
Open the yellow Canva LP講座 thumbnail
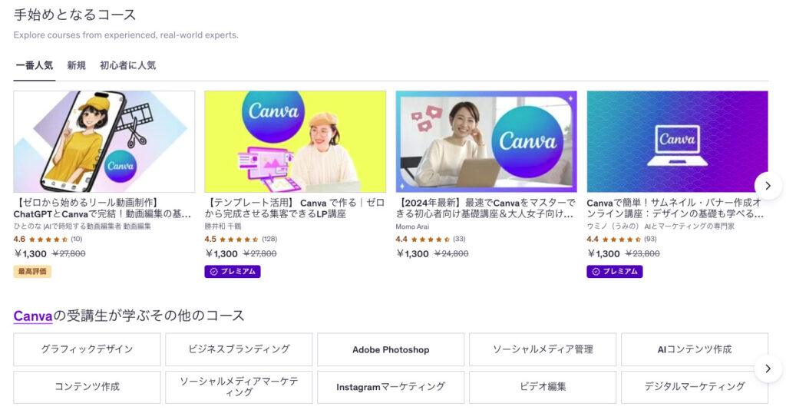pos(295,141)
